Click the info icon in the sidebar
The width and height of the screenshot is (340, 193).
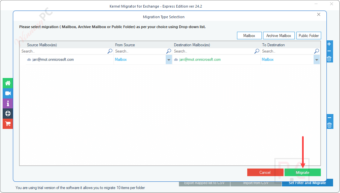[x=8, y=103]
